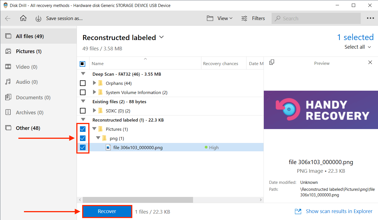
Task: Collapse the png (1) folder
Action: coord(98,138)
